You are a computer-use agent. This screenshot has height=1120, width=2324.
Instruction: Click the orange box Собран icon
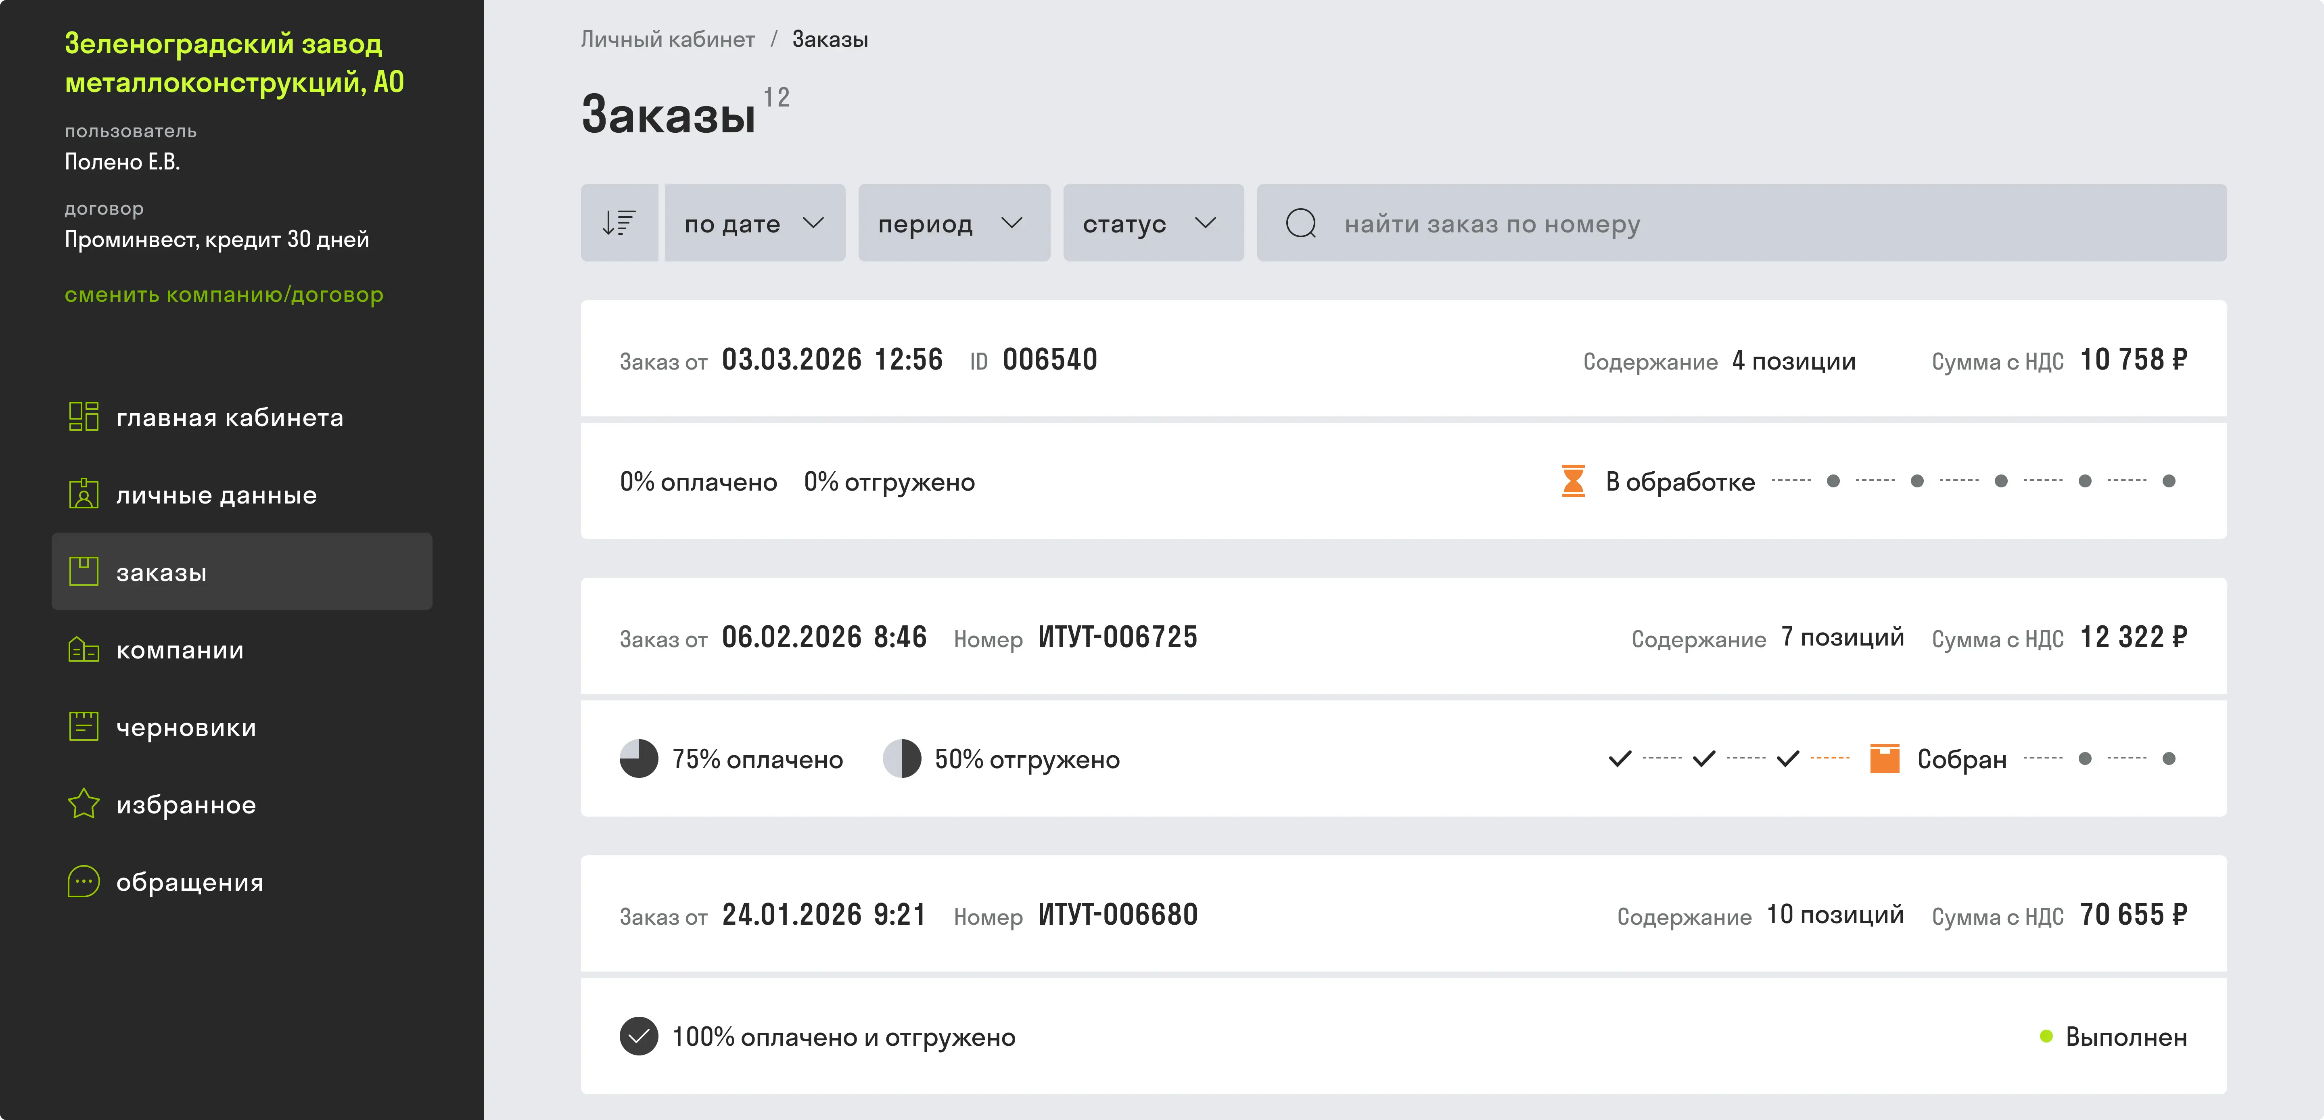(x=1884, y=759)
